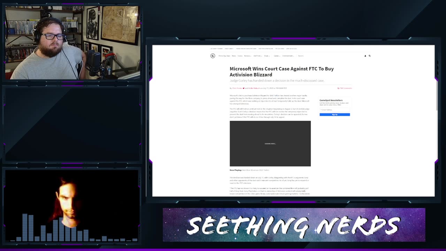Open the News navigation item
This screenshot has width=446, height=251.
(234, 56)
